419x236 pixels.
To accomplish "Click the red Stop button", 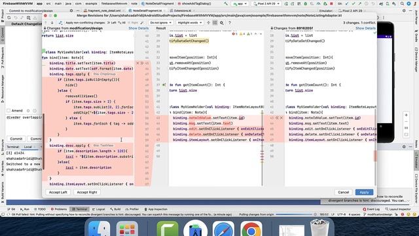I will [x=331, y=4].
